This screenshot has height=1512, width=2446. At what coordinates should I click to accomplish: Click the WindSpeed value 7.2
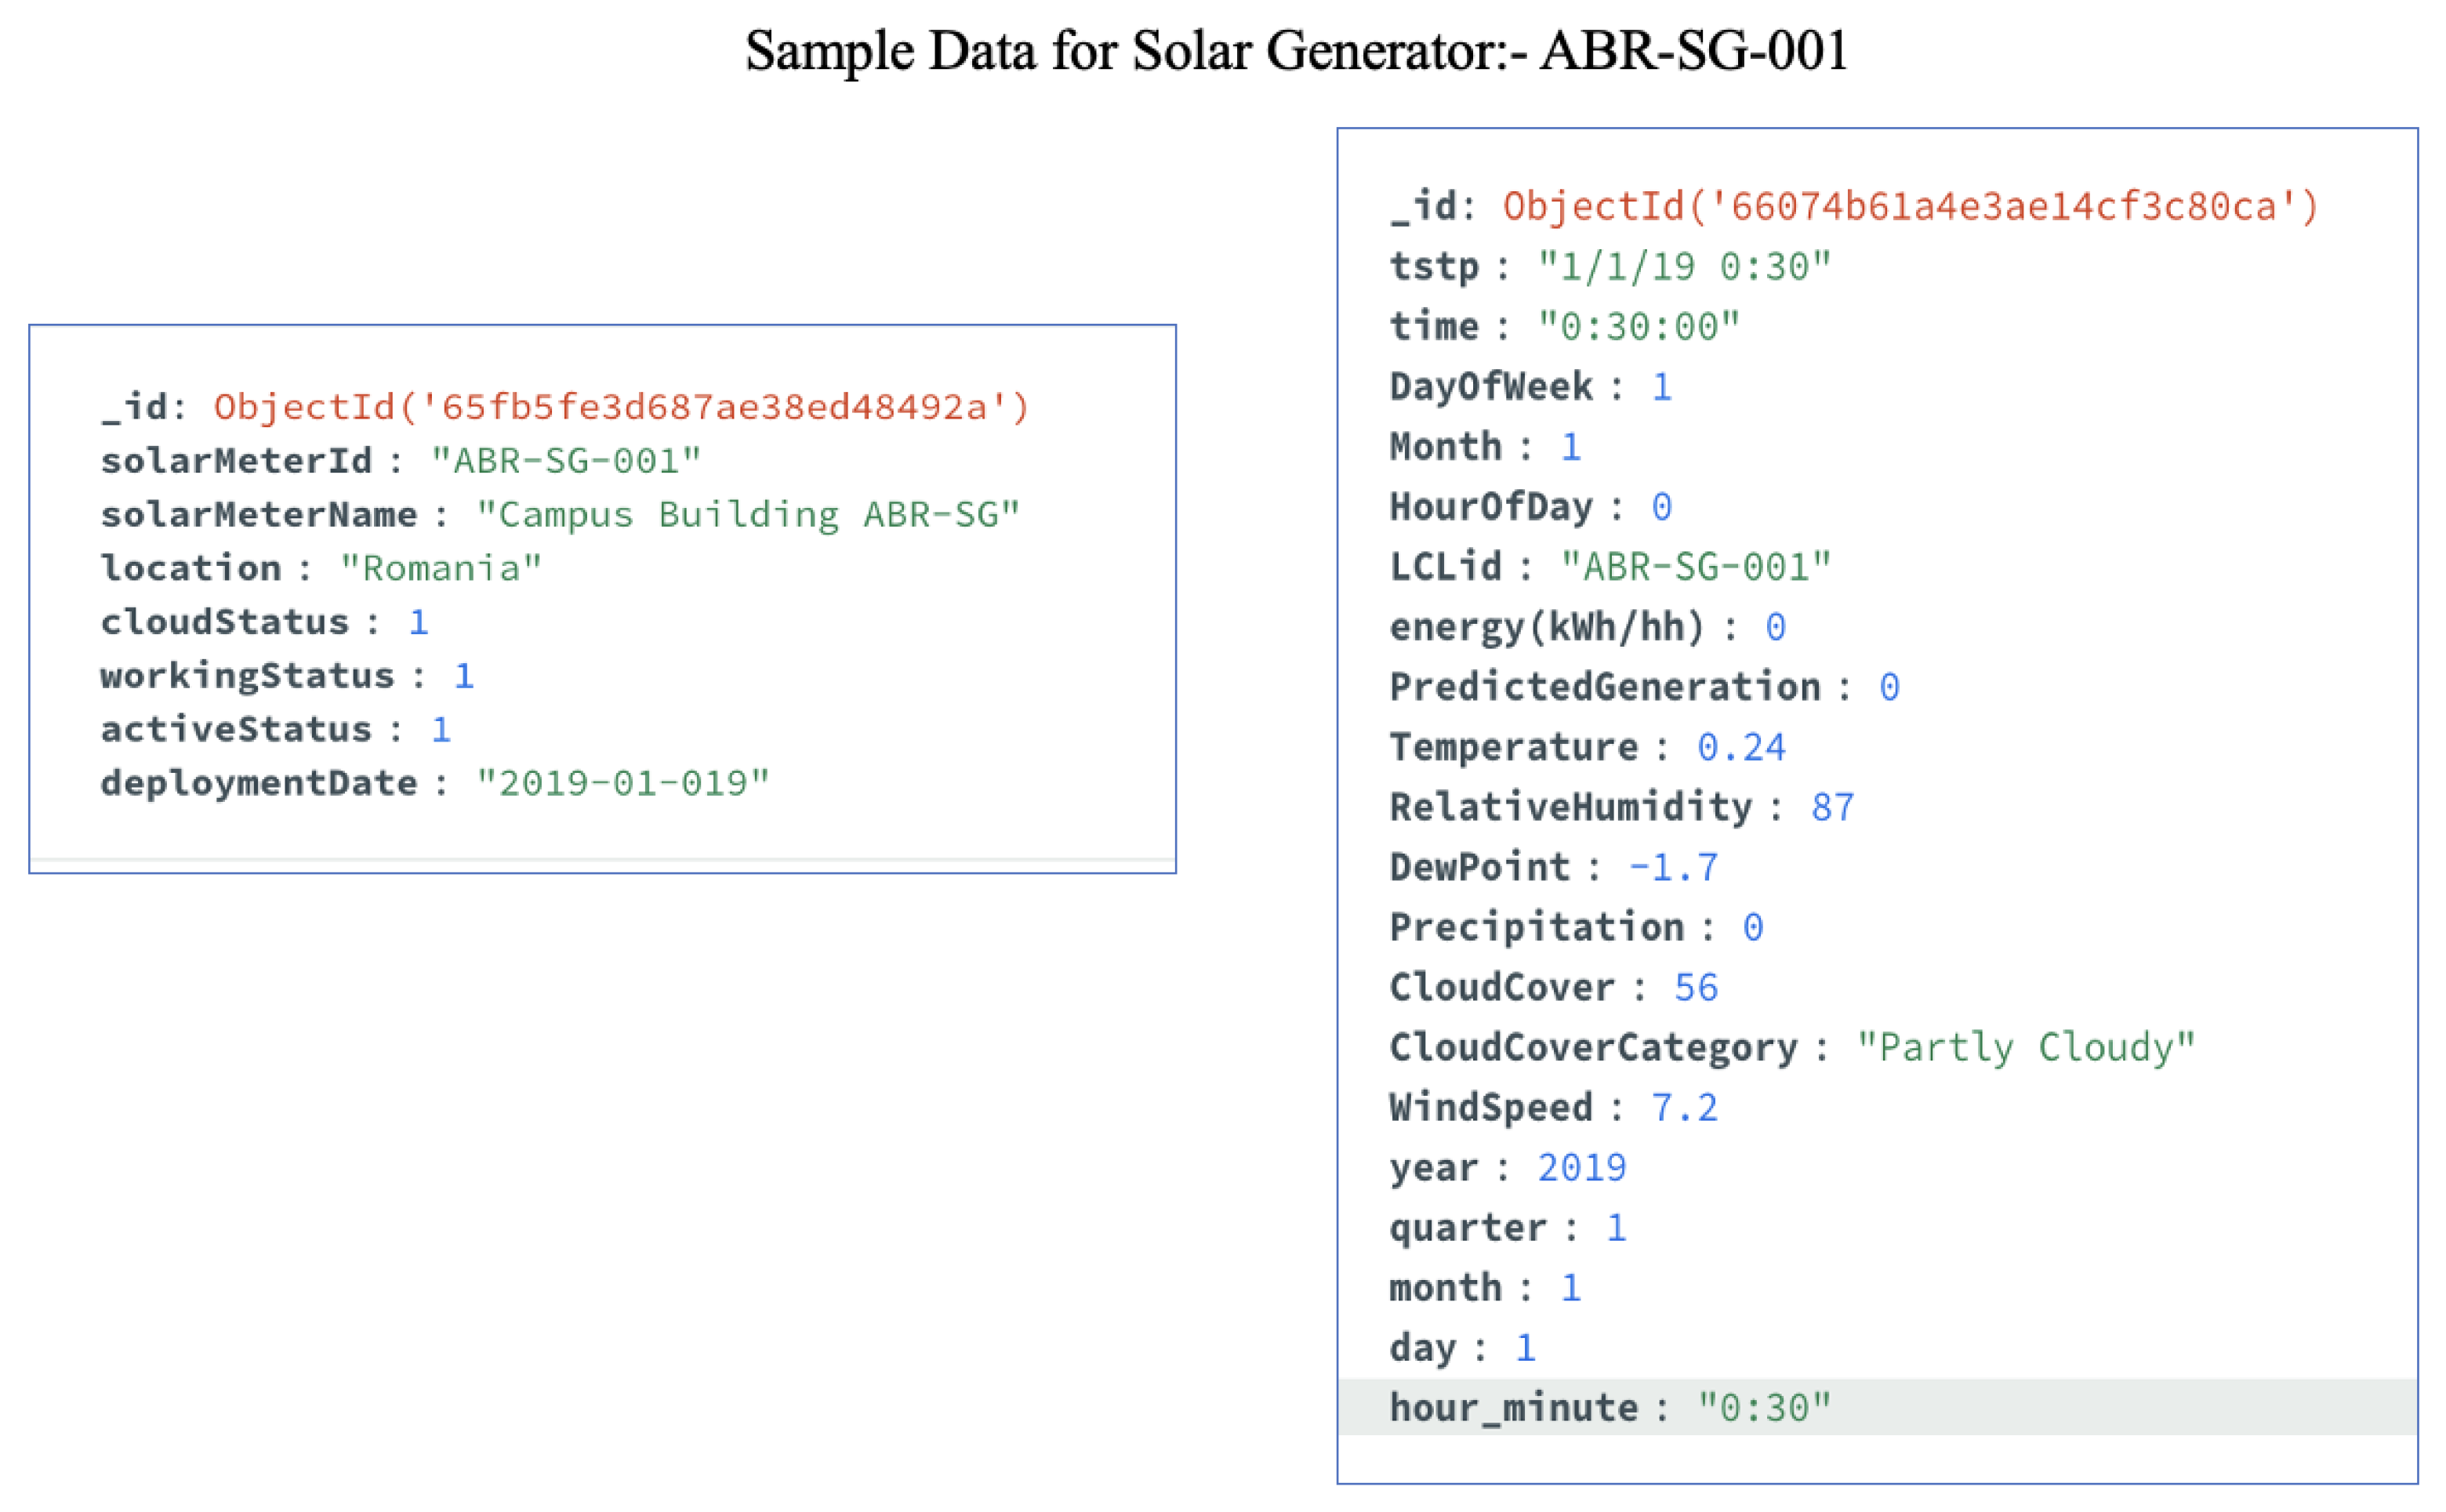(x=1684, y=1107)
